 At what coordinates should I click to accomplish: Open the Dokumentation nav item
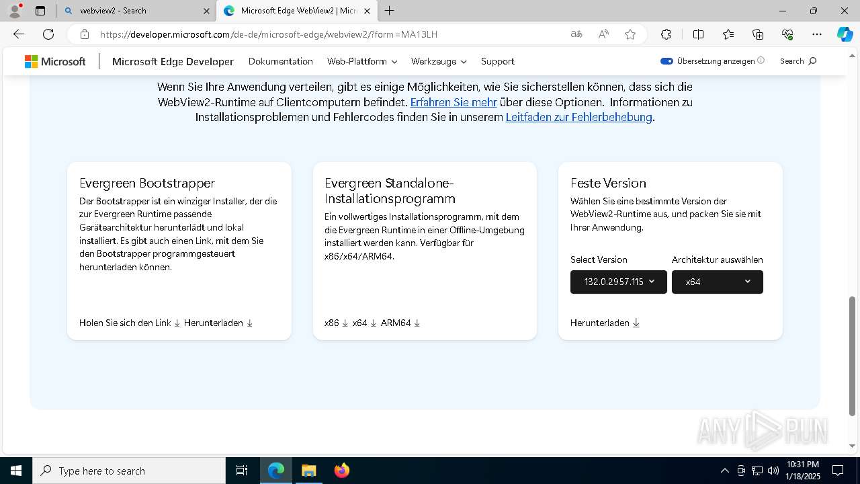pyautogui.click(x=281, y=61)
